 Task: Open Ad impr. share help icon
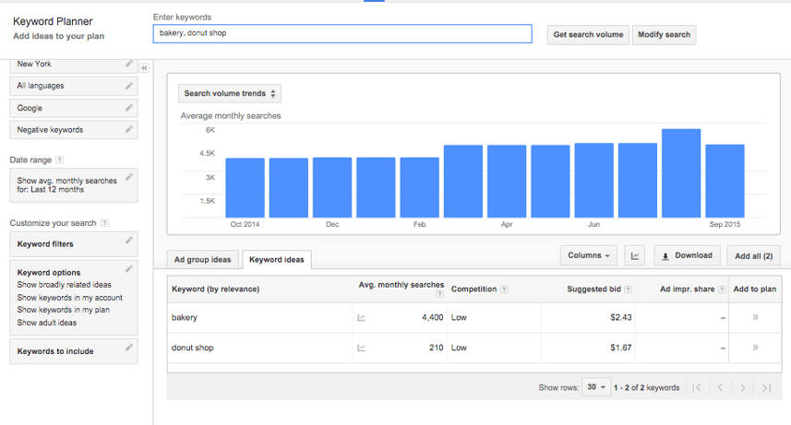(x=722, y=289)
